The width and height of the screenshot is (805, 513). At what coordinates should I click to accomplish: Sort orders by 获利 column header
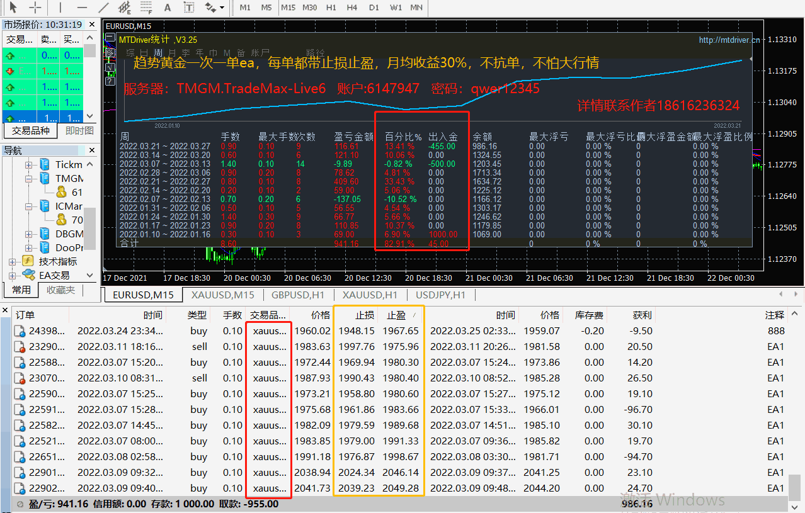[x=642, y=315]
